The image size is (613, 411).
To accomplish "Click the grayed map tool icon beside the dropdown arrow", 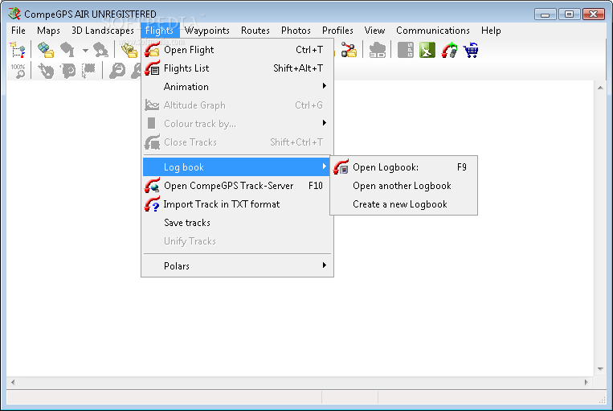I will 67,50.
